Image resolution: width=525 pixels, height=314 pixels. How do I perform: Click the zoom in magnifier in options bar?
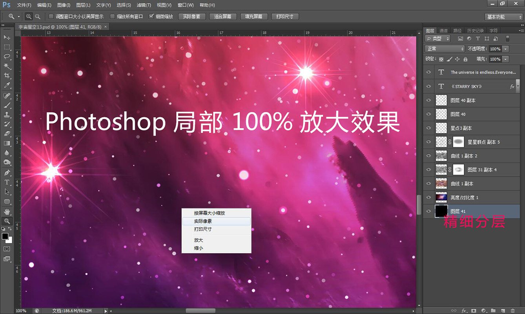(29, 16)
